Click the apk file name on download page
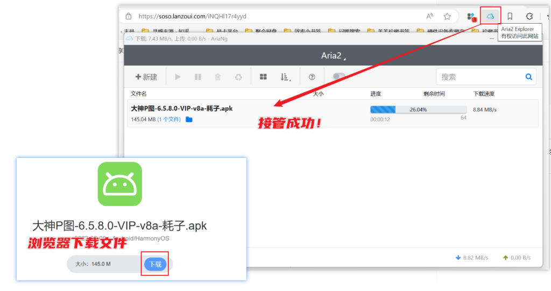The width and height of the screenshot is (551, 291). click(119, 225)
